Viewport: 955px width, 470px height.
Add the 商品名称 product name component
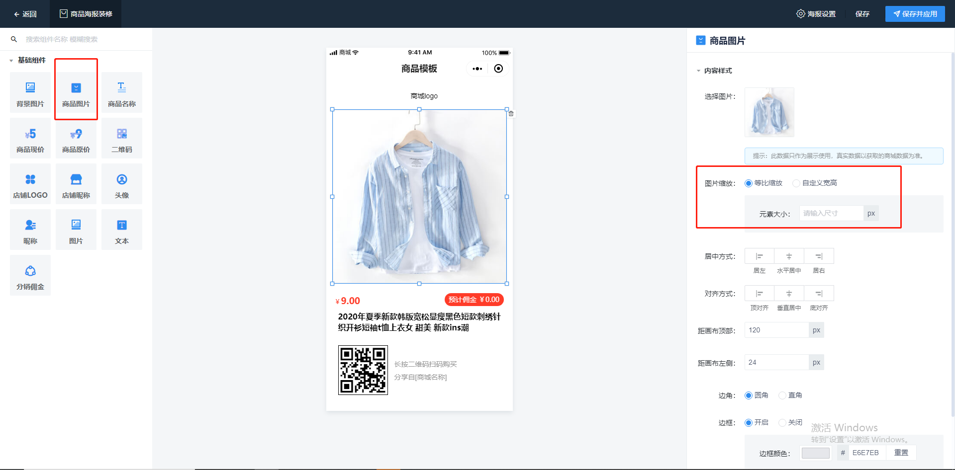click(x=122, y=92)
